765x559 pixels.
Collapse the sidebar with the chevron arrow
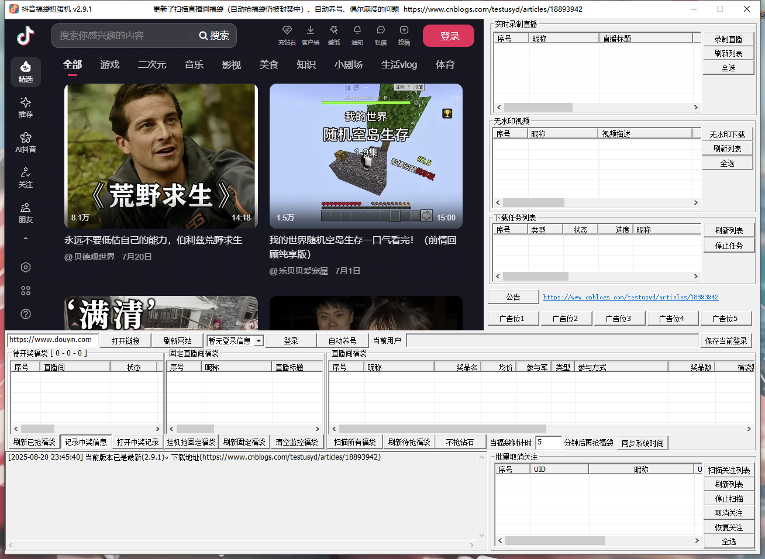point(26,239)
